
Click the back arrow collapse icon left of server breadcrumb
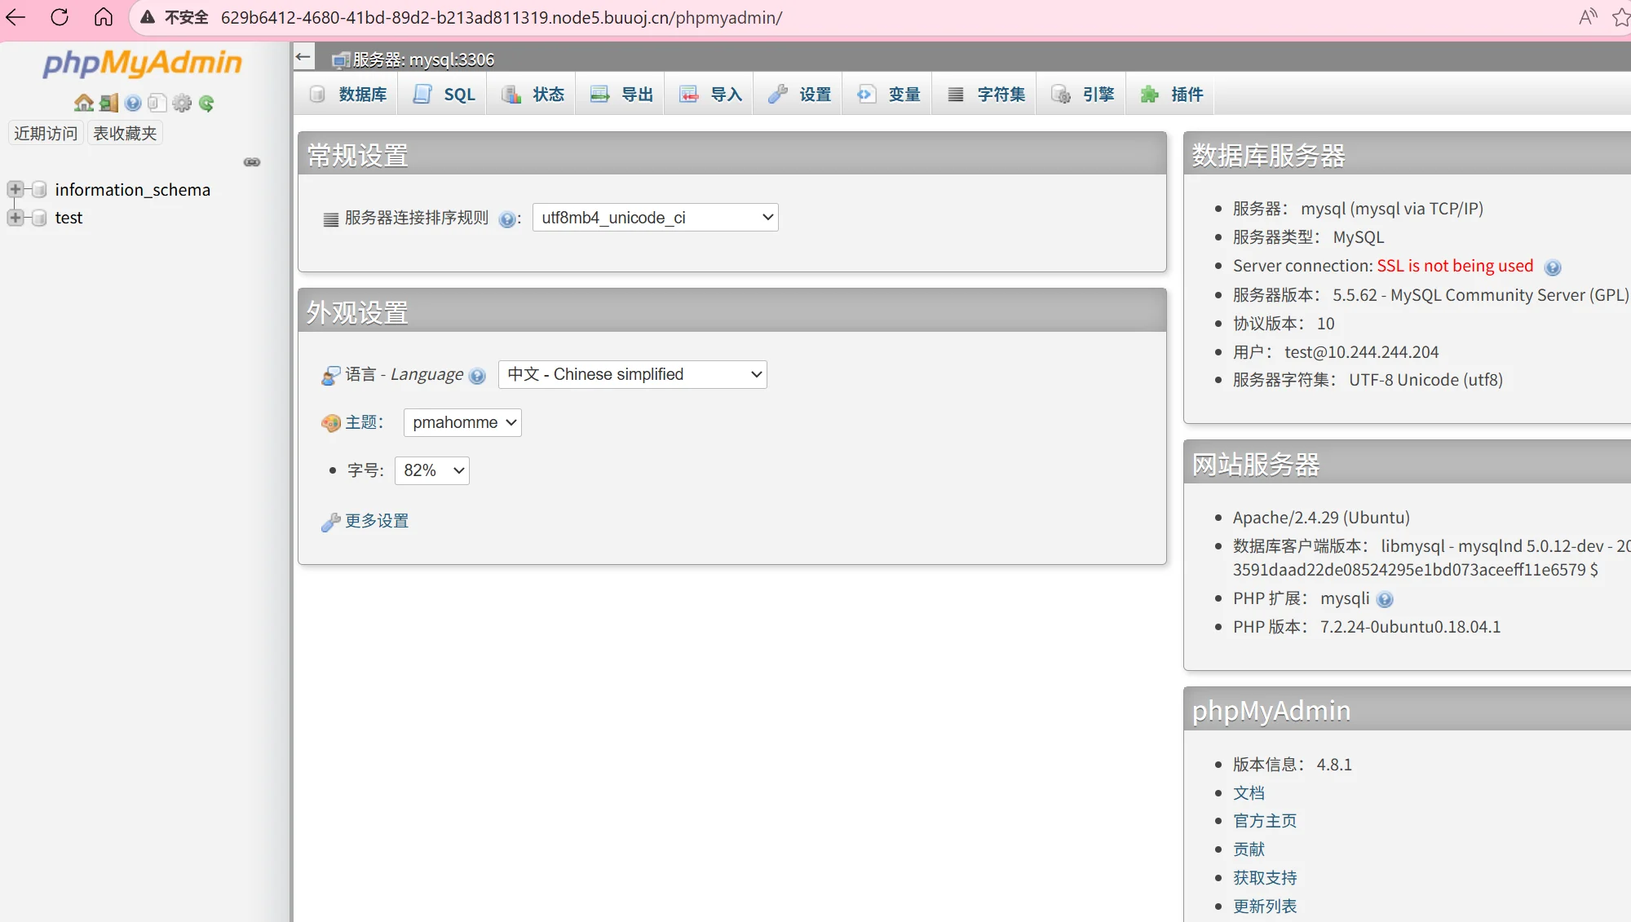303,57
